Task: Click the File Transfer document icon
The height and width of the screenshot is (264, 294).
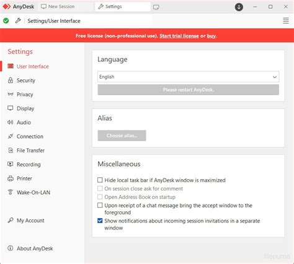Action: 11,150
